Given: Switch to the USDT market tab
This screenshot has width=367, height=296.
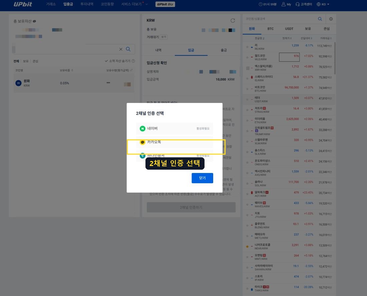Looking at the screenshot, I should click(289, 29).
